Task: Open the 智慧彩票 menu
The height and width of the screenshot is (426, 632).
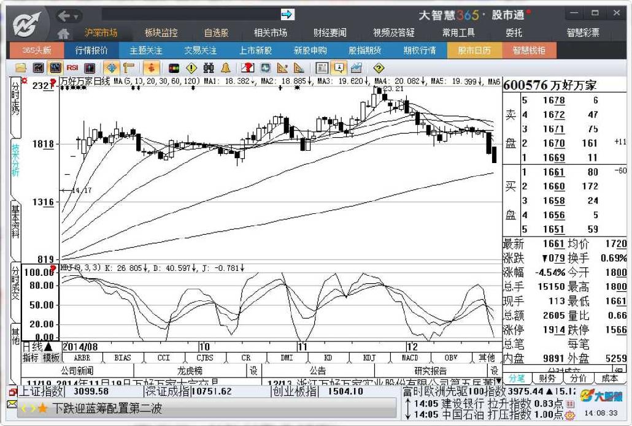Action: [583, 32]
